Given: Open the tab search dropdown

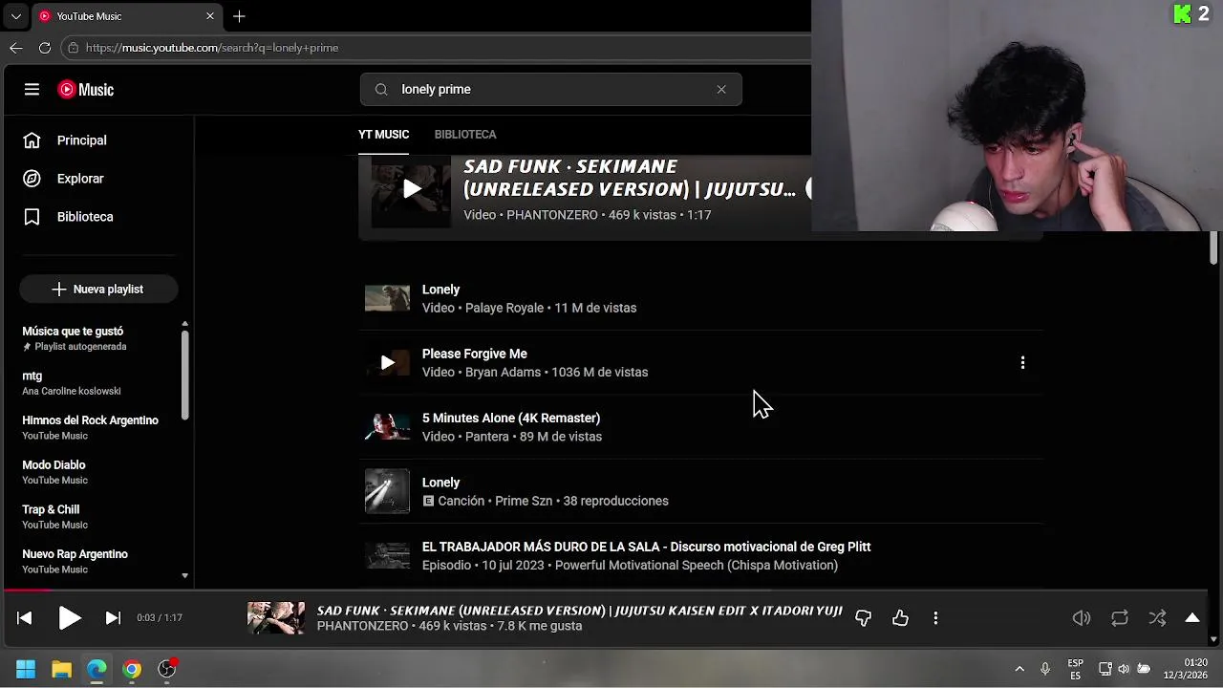Looking at the screenshot, I should 16,16.
